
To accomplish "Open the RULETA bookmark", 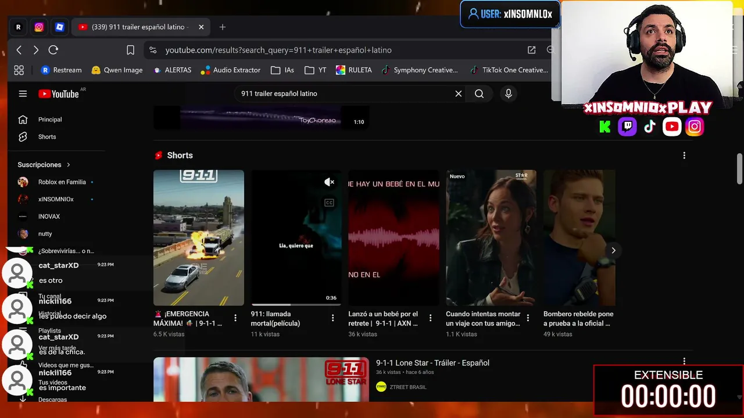I will coord(353,70).
